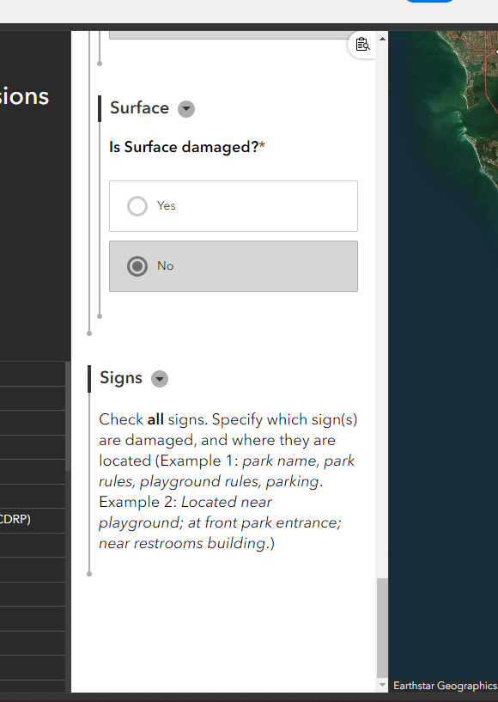Click the form's vertical scrollbar thumb
The height and width of the screenshot is (702, 498).
[x=382, y=628]
